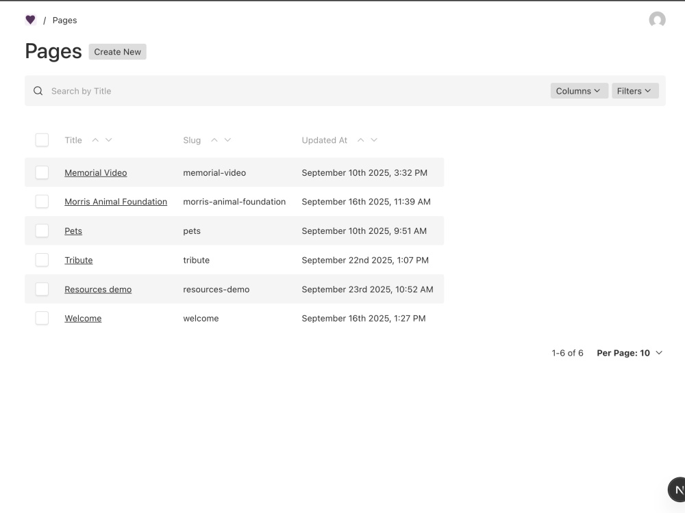Expand the Columns dropdown
This screenshot has height=513, width=685.
click(x=579, y=91)
